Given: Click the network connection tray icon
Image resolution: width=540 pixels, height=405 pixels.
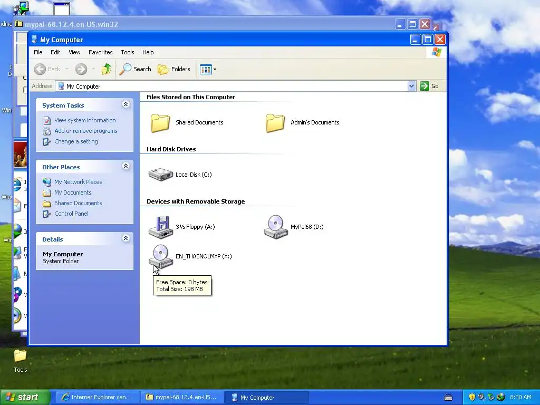Looking at the screenshot, I should pos(491,397).
